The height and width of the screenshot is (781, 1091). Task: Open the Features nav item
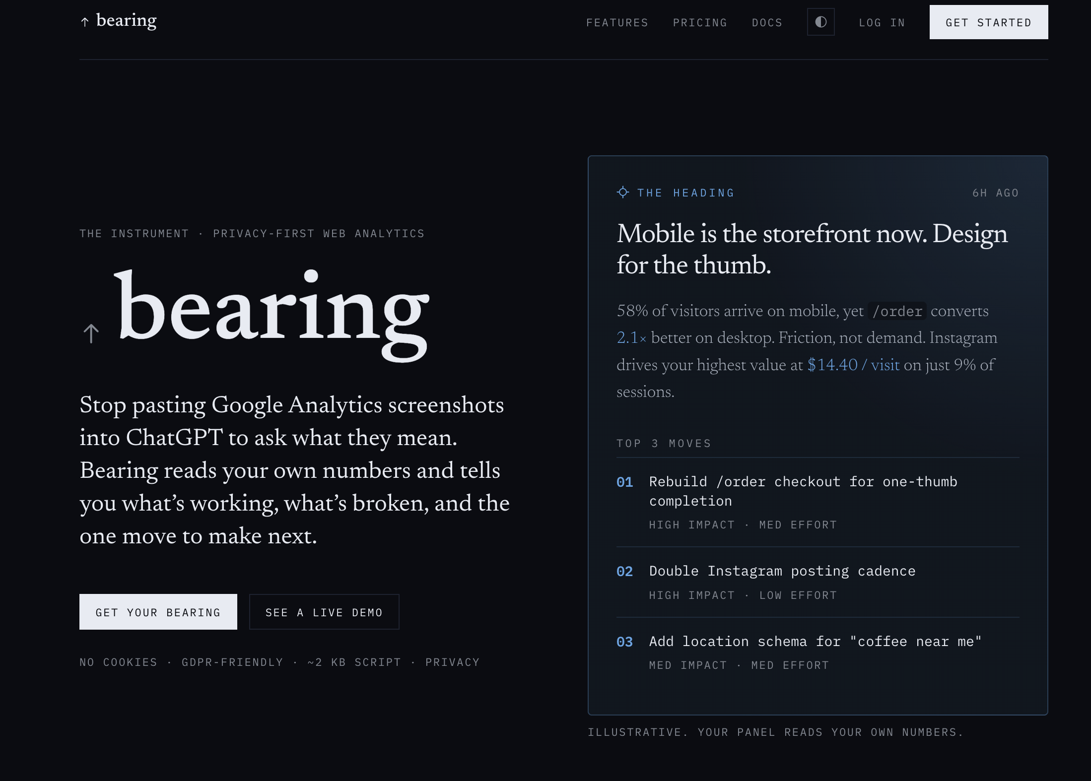[617, 23]
